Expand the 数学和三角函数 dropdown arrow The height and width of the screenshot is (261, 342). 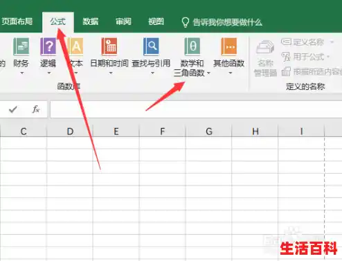[208, 73]
